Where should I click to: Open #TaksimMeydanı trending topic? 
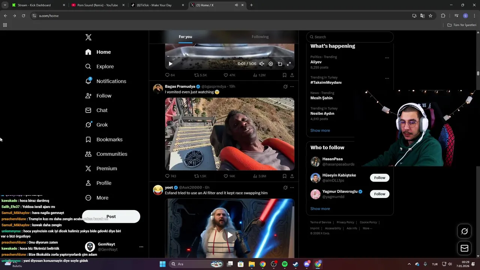pyautogui.click(x=326, y=82)
